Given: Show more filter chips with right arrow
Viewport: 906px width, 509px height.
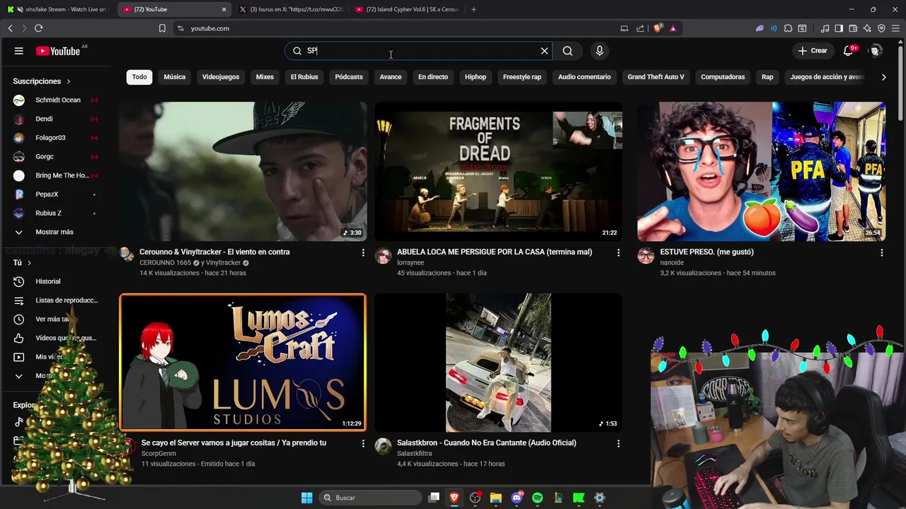Looking at the screenshot, I should (883, 77).
